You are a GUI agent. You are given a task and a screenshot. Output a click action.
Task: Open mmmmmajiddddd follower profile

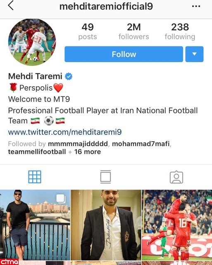click(78, 144)
